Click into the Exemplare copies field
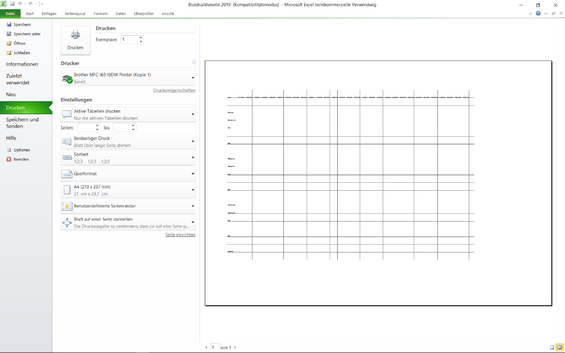Viewport: 565px width, 353px height. point(129,39)
